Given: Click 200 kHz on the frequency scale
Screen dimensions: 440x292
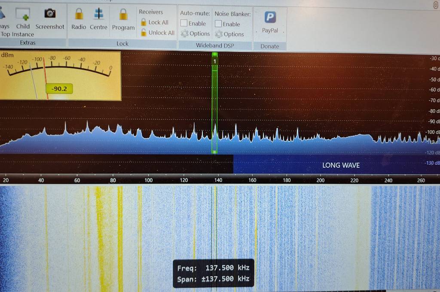Looking at the screenshot, I should pyautogui.click(x=320, y=180).
